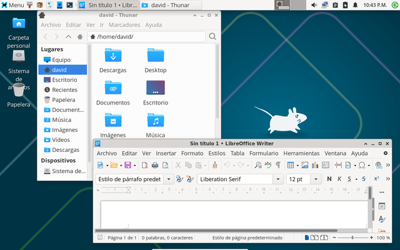This screenshot has height=250, width=400.
Task: Switch to single-page view in status bar
Action: (x=307, y=237)
